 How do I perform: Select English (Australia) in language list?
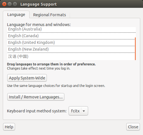click(x=71, y=29)
